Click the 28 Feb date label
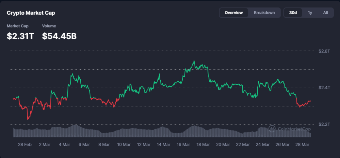 (25, 144)
